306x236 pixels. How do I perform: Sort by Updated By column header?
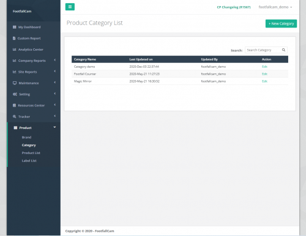(209, 59)
